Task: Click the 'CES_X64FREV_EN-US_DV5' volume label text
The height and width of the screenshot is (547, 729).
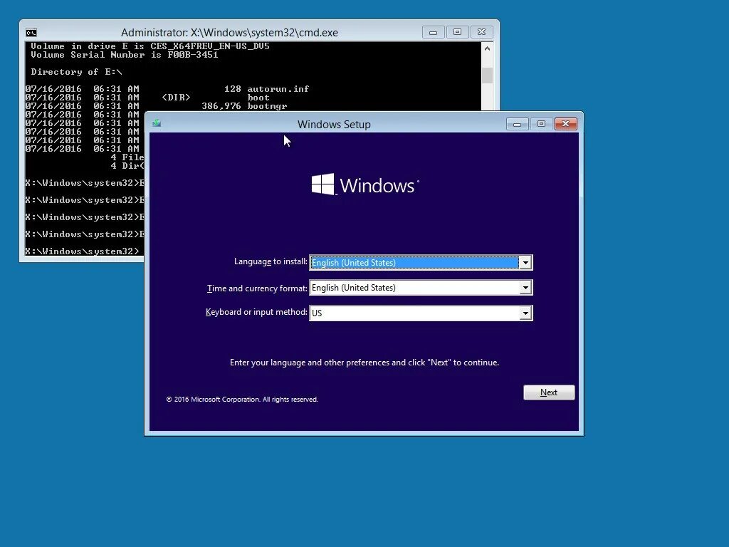Action: tap(210, 46)
